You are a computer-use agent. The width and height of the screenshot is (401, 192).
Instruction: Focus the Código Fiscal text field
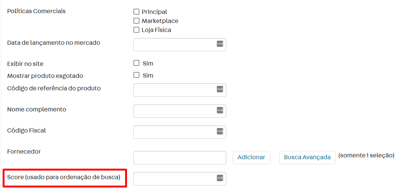point(175,132)
